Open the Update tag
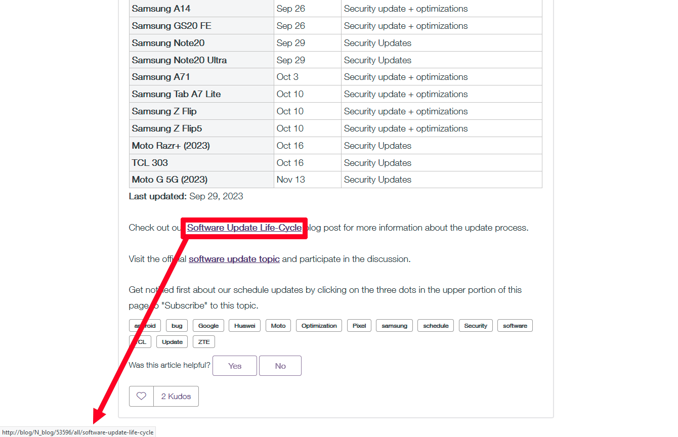 (172, 342)
